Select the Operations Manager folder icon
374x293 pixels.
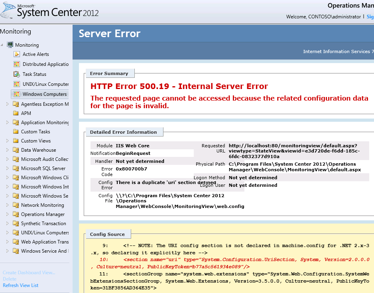click(x=16, y=214)
